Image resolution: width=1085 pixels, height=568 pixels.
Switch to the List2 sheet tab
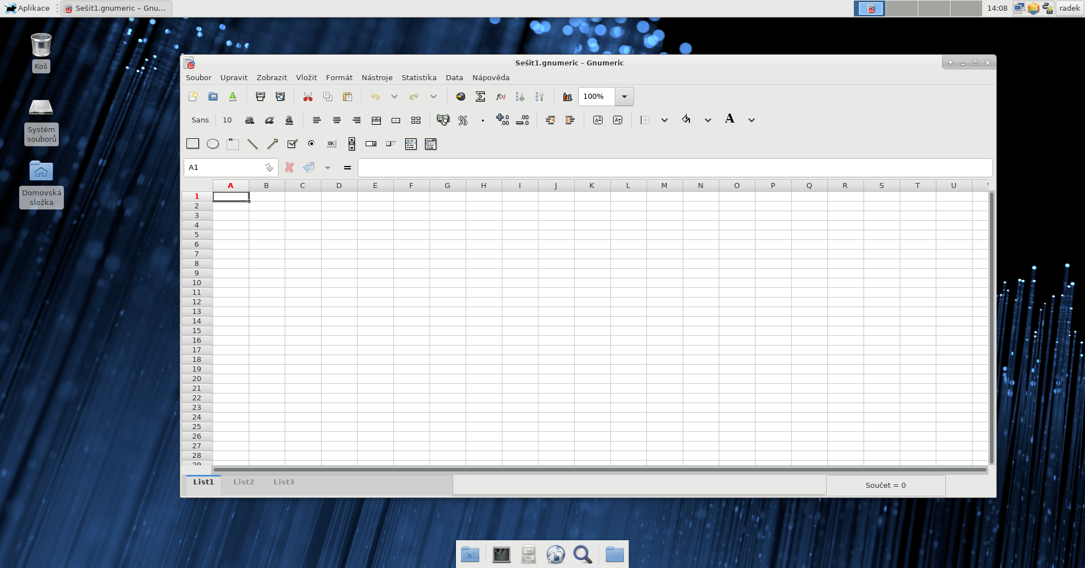click(244, 482)
